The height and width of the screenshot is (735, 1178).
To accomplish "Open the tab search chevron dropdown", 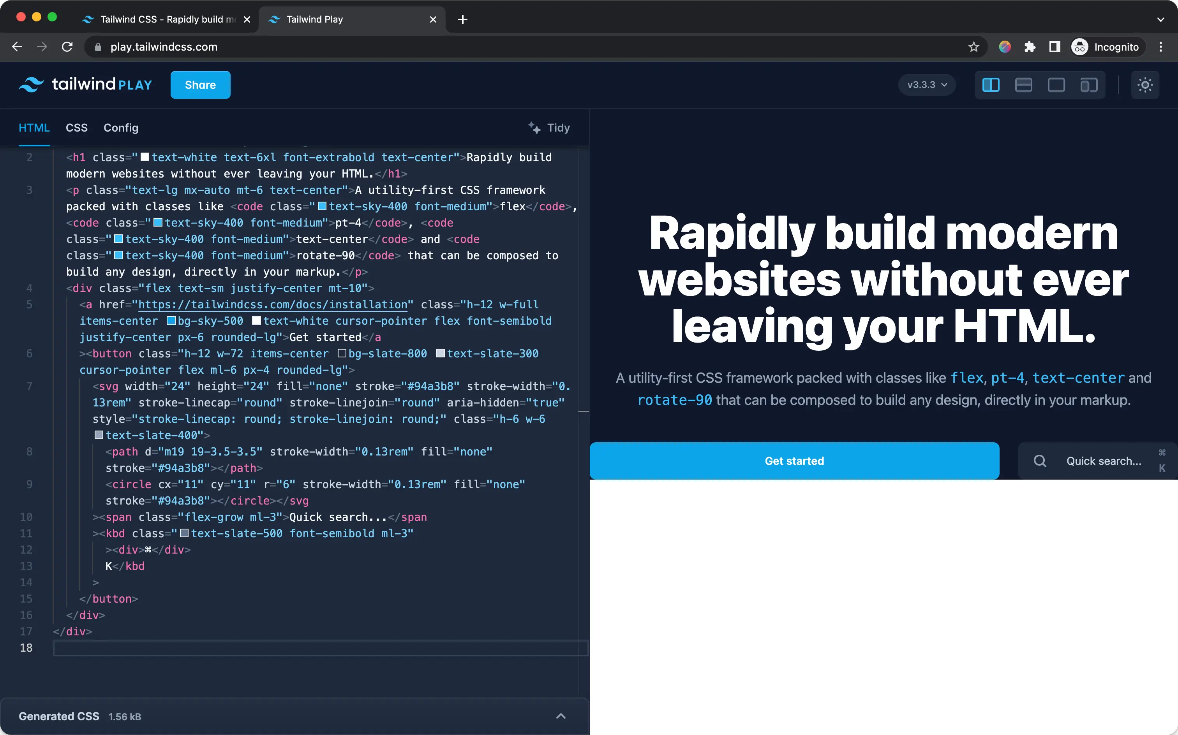I will coord(1160,19).
